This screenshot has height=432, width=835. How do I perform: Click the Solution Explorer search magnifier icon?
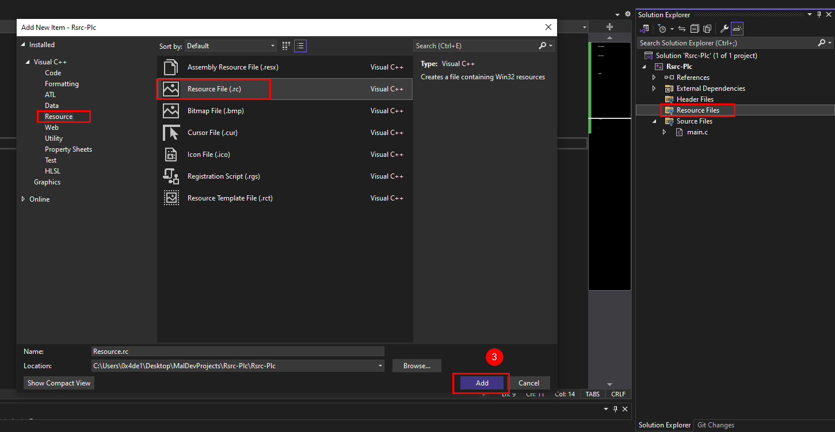pyautogui.click(x=822, y=43)
